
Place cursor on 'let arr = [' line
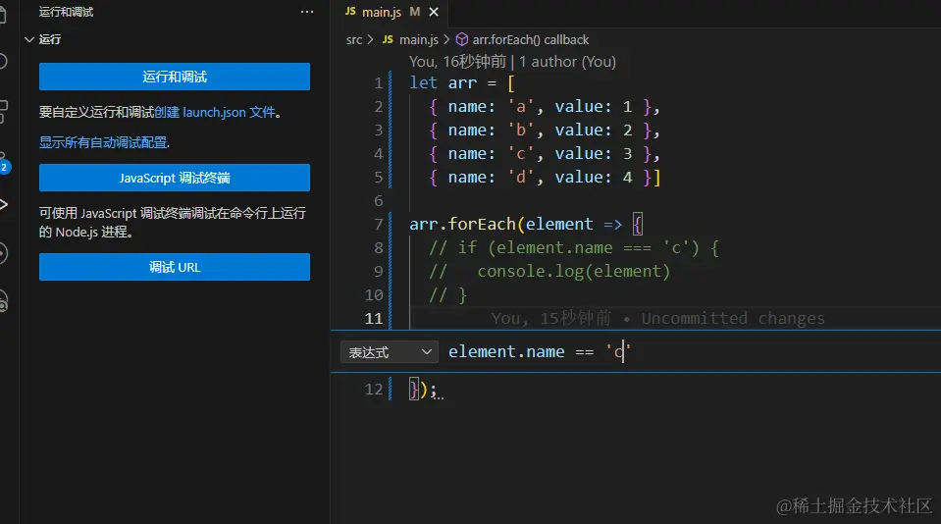point(461,82)
